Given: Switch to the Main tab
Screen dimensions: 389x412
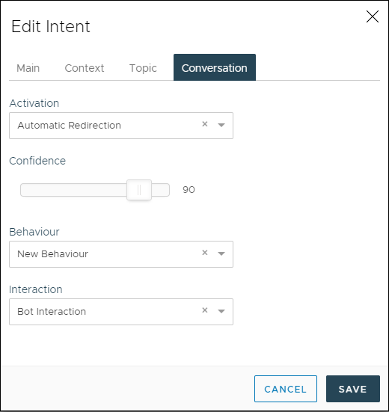Looking at the screenshot, I should tap(28, 68).
